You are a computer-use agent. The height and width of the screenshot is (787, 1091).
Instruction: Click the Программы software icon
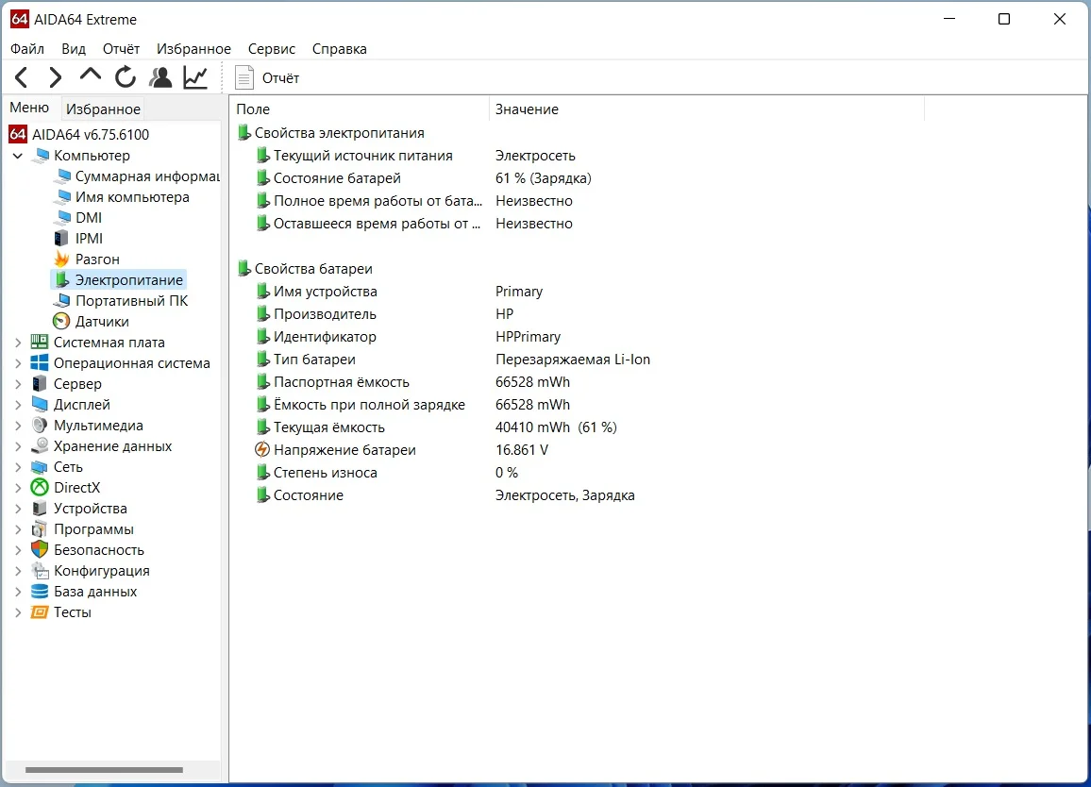40,529
